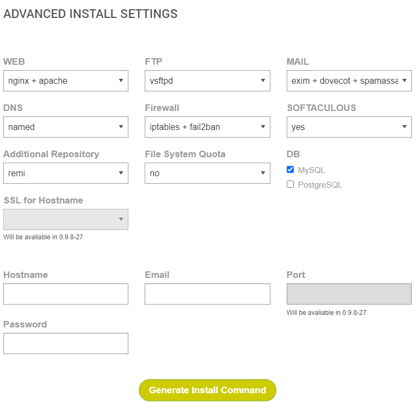The image size is (420, 415).
Task: Expand the Firewall iptables dropdown
Action: coord(207,127)
